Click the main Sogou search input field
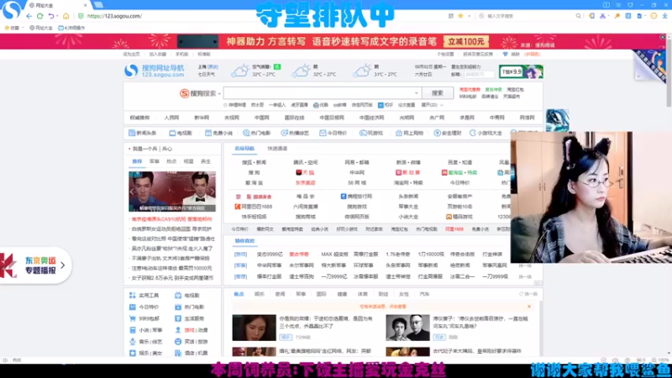The image size is (672, 378). click(322, 93)
